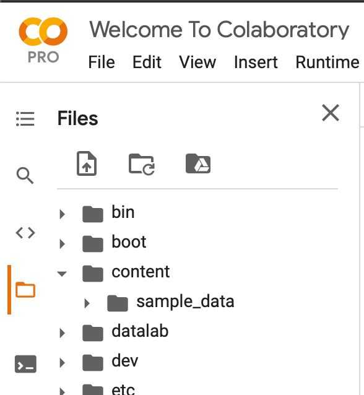Click the sample_data folder icon
Image resolution: width=364 pixels, height=395 pixels.
(118, 303)
